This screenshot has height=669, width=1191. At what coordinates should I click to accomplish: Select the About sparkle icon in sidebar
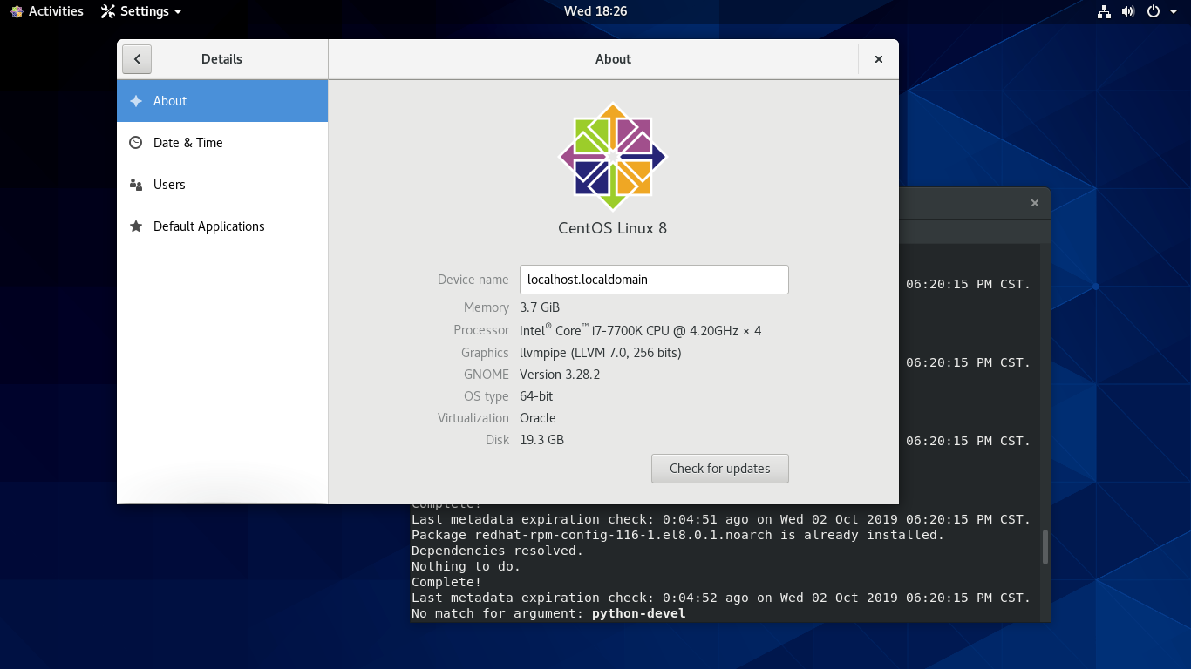[x=135, y=101]
